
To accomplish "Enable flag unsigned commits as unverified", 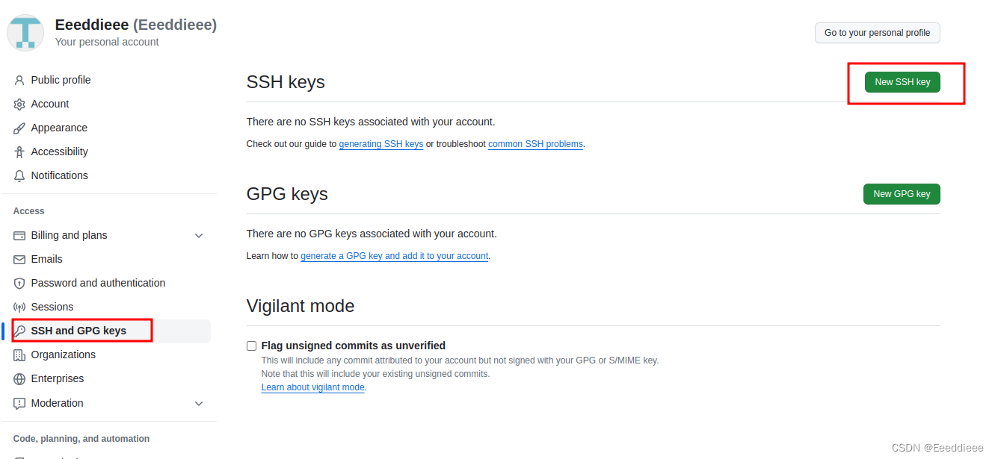I will pyautogui.click(x=251, y=346).
